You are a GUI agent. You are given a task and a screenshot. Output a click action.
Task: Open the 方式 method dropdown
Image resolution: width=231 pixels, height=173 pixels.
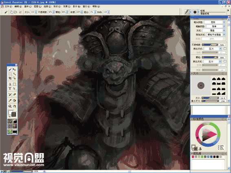(x=213, y=31)
